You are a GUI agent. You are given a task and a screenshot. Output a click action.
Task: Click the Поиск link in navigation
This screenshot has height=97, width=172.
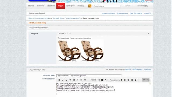point(127,6)
